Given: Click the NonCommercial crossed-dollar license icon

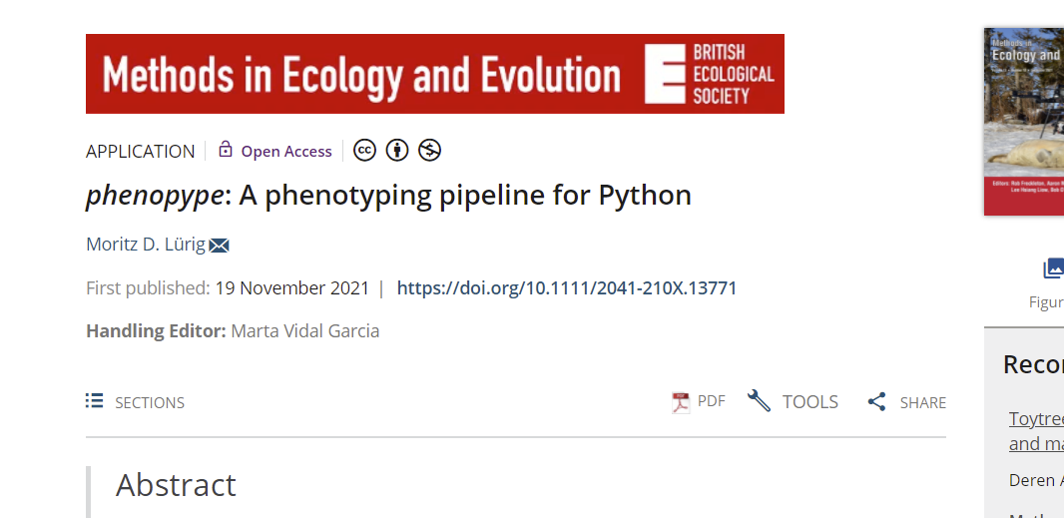Looking at the screenshot, I should pyautogui.click(x=429, y=151).
